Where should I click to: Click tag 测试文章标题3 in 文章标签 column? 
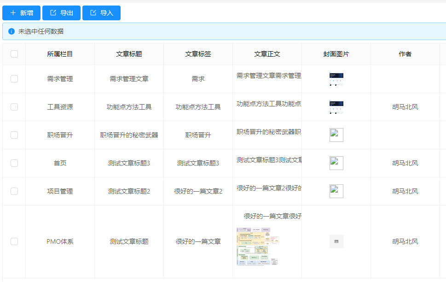(198, 163)
